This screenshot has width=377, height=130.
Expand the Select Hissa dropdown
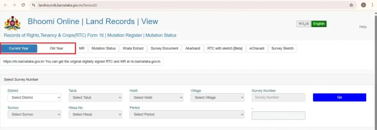tap(95, 114)
